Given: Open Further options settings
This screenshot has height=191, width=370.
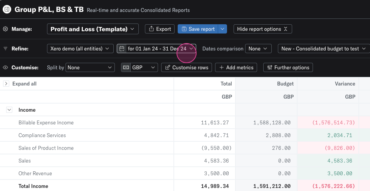Looking at the screenshot, I should [288, 68].
